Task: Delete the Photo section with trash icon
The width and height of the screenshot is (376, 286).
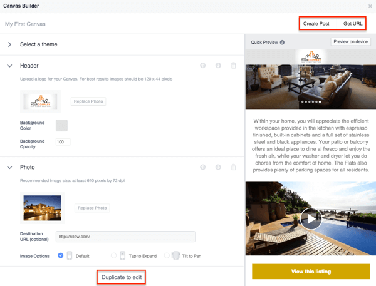Action: coord(234,167)
